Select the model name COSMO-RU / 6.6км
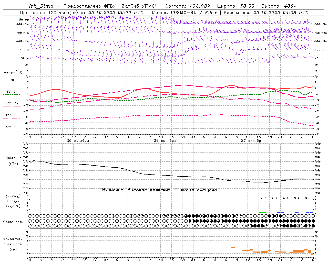328x262 pixels. (x=194, y=13)
